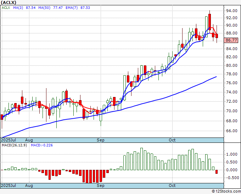Click the 78.00 price axis label
Viewport: 241px width, 194px height.
click(x=231, y=74)
